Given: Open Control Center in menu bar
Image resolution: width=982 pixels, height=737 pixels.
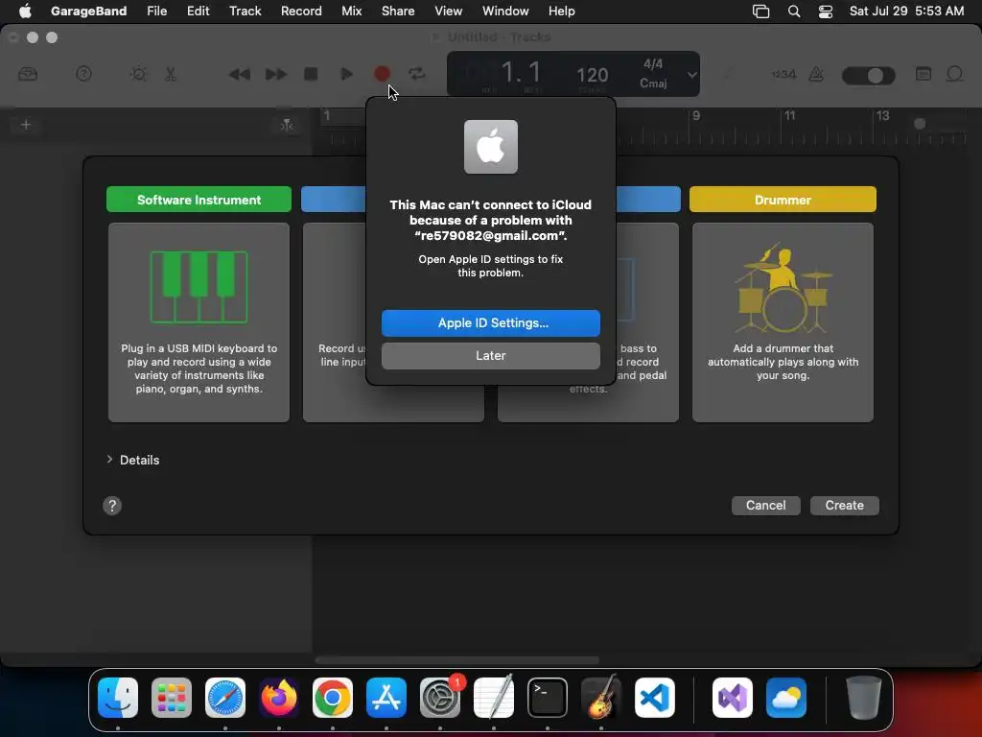Looking at the screenshot, I should [x=826, y=12].
